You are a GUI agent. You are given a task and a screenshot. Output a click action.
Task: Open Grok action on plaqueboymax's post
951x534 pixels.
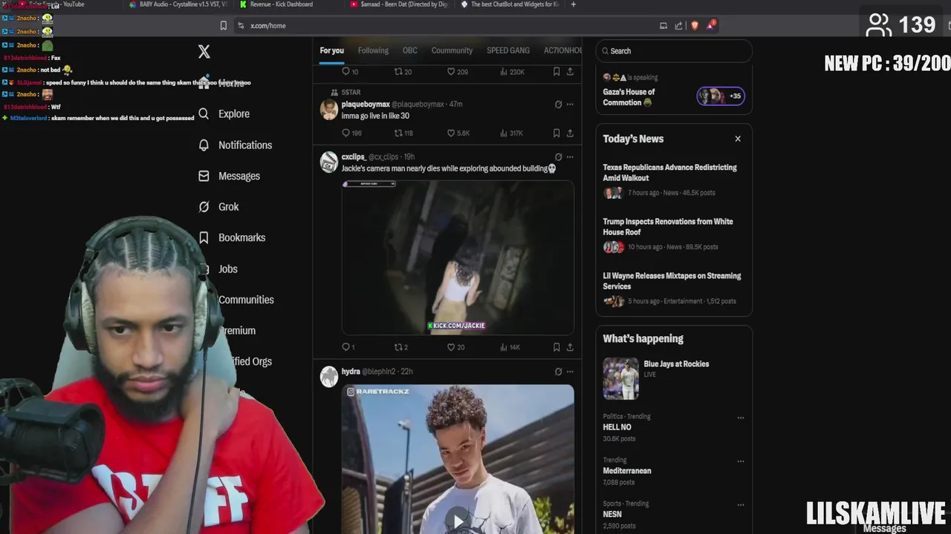(x=558, y=104)
